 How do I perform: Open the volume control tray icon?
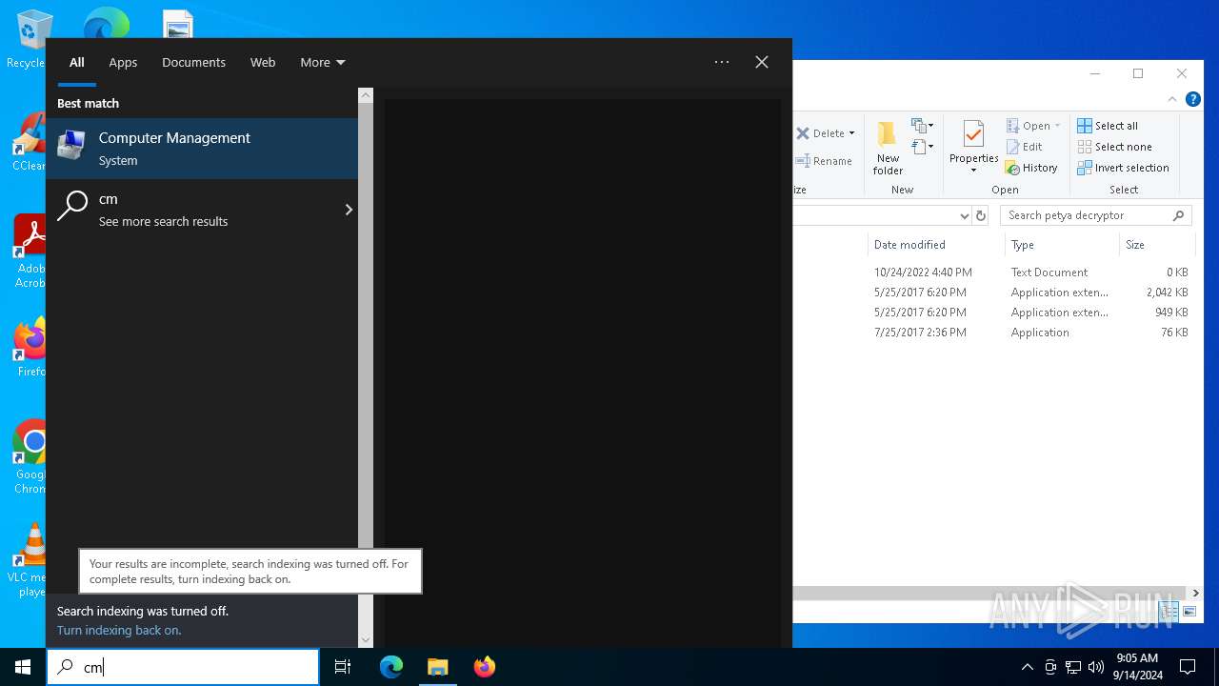coord(1096,667)
